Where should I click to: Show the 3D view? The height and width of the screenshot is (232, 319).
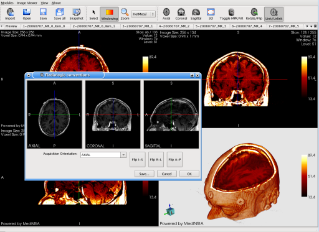(211, 14)
